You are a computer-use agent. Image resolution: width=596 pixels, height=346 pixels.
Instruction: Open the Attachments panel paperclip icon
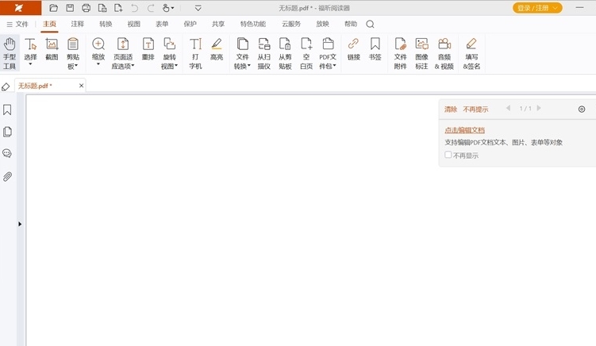click(8, 176)
